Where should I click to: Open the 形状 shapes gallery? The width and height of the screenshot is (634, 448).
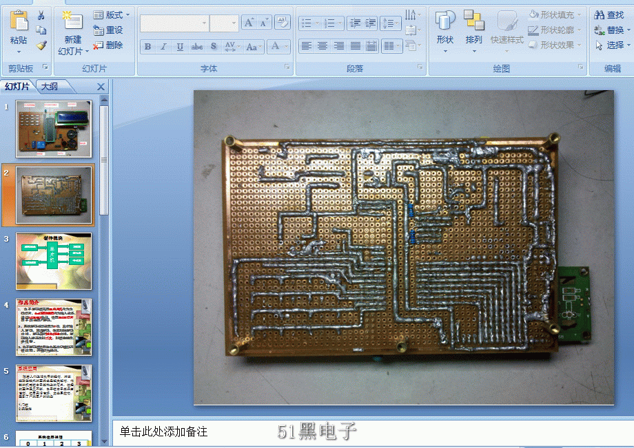[445, 32]
